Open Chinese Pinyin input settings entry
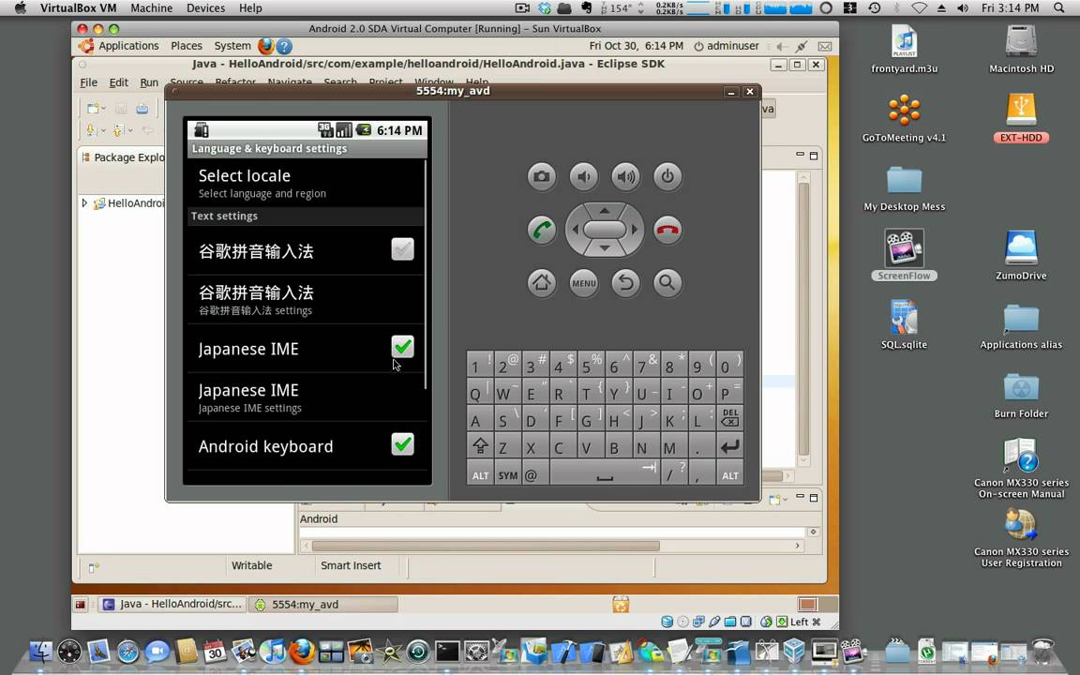Image resolution: width=1080 pixels, height=675 pixels. [x=307, y=300]
